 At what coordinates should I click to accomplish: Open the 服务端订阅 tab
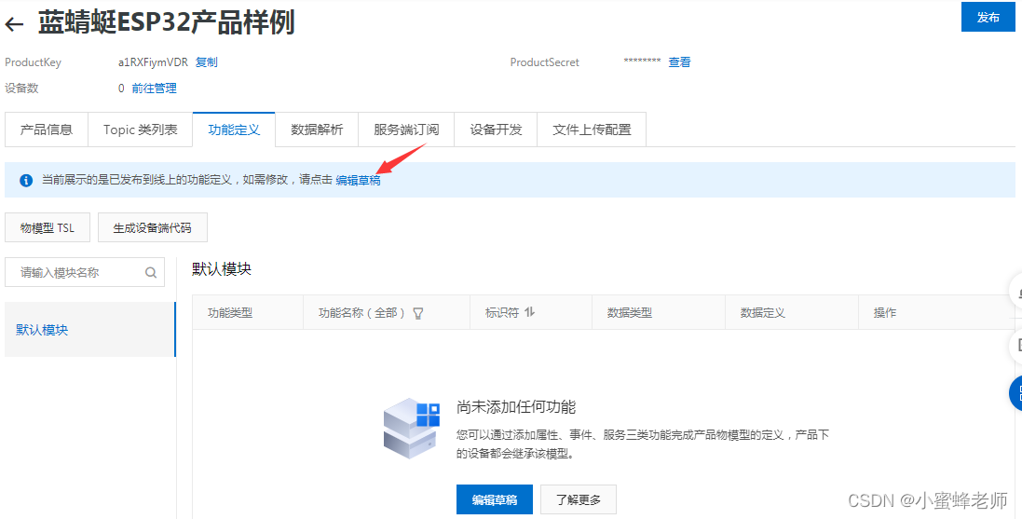tap(406, 130)
